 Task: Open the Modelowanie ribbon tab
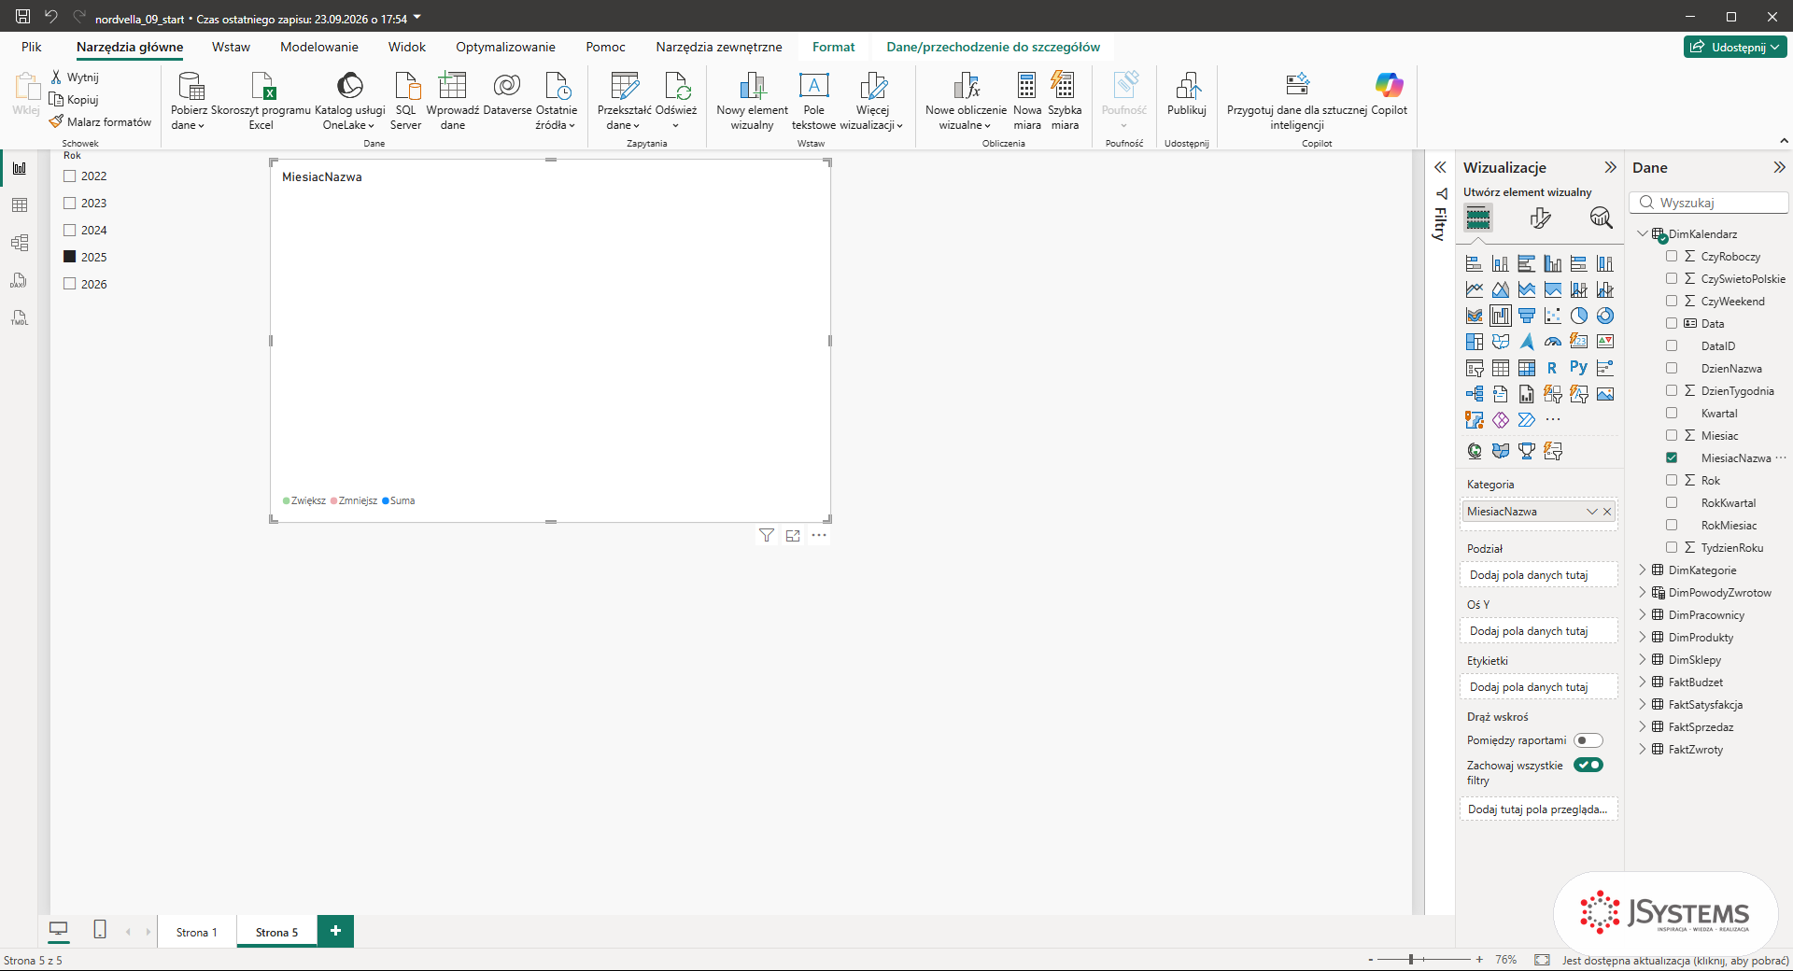pyautogui.click(x=319, y=47)
